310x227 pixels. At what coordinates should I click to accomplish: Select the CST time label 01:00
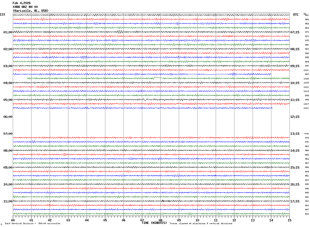pos(8,32)
